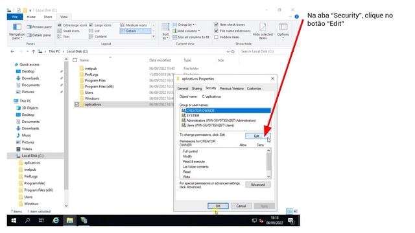Open the Sharing tab in Properties
The height and width of the screenshot is (233, 415).
point(196,89)
